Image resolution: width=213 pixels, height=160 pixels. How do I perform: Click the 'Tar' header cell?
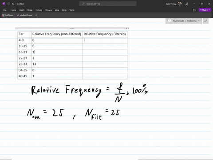(24, 34)
